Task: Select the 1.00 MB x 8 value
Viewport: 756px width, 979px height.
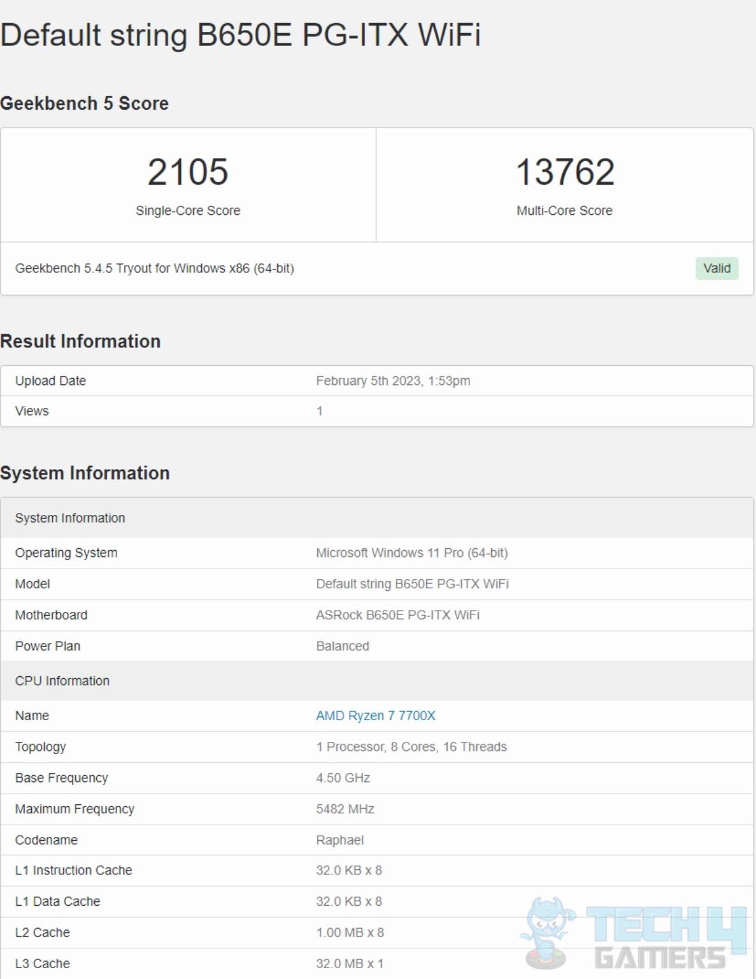Action: 350,932
